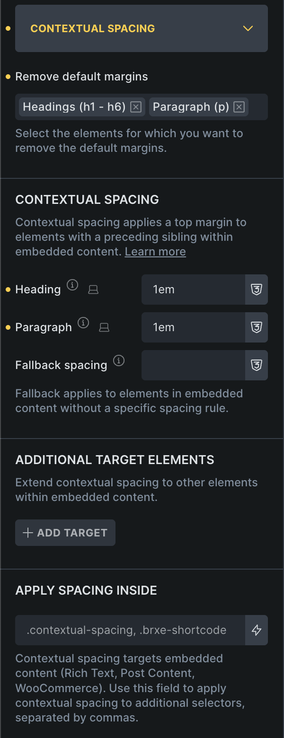Click CSS variable icon for Fallback spacing
Screen dimensions: 284x738
[x=257, y=365]
